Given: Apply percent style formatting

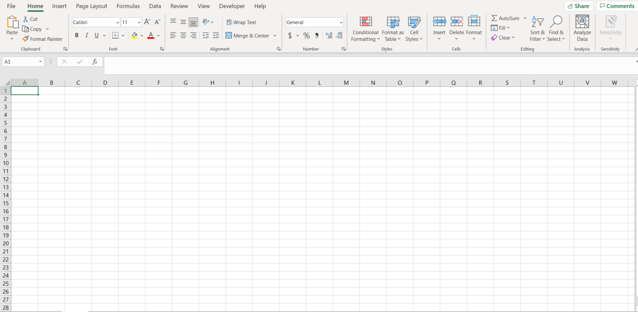Looking at the screenshot, I should (x=307, y=36).
